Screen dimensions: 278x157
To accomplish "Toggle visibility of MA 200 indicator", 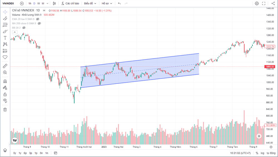I will [39, 23].
